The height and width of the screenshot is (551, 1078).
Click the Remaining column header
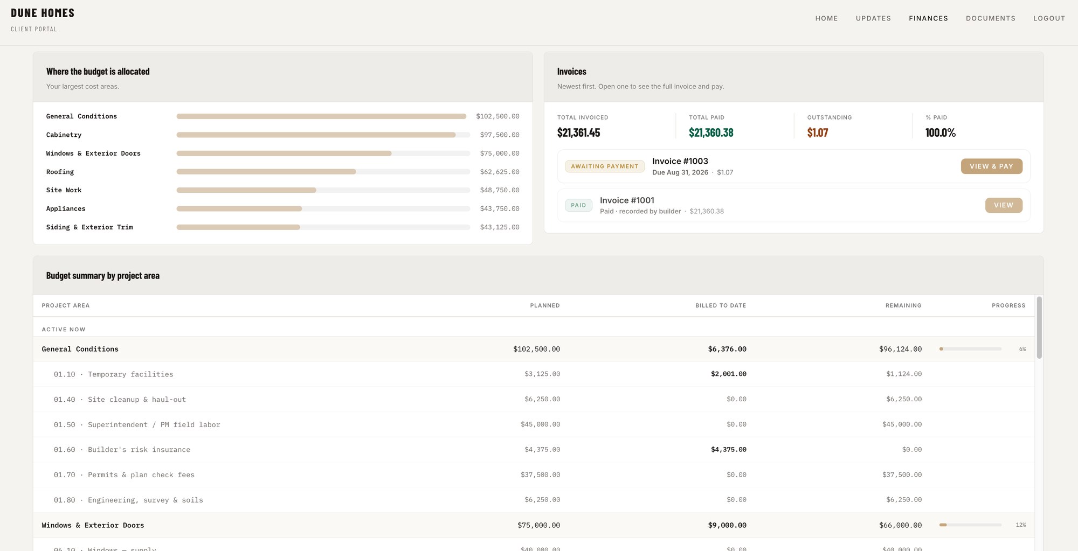tap(903, 305)
